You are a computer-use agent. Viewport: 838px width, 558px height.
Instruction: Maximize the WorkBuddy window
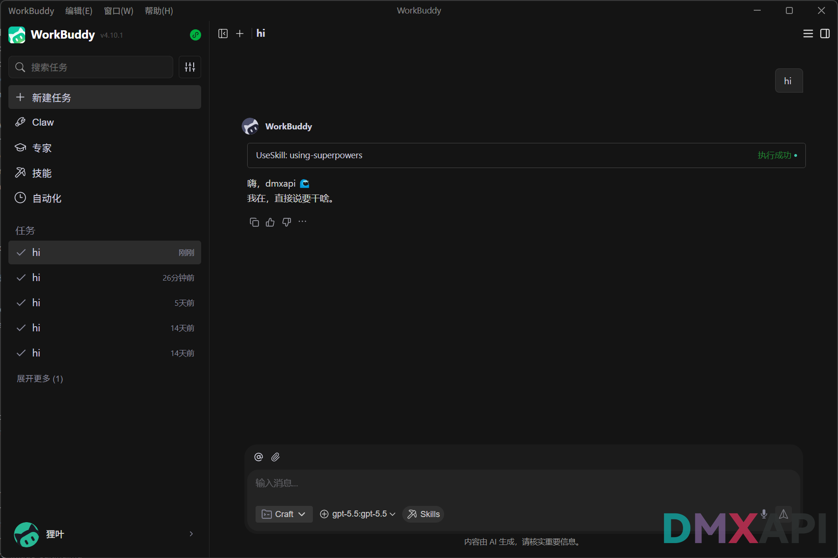(x=789, y=10)
